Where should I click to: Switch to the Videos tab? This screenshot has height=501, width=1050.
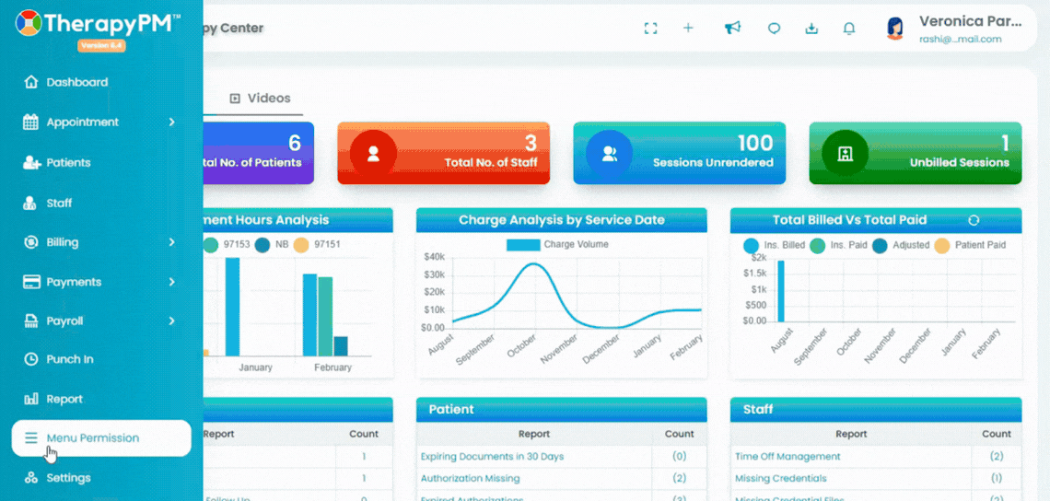260,99
